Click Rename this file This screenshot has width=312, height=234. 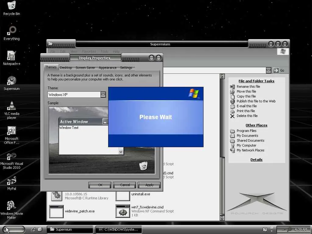[x=248, y=86]
